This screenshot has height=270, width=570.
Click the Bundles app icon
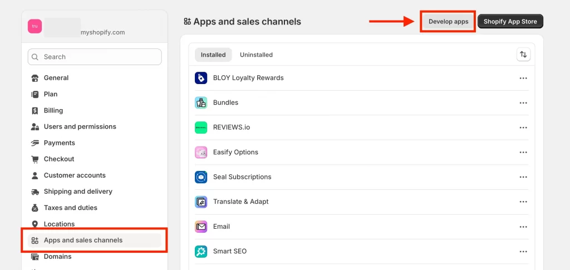(201, 102)
